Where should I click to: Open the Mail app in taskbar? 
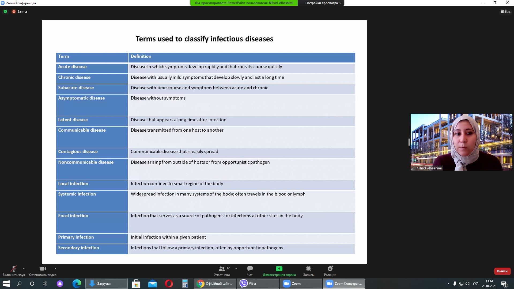153,284
